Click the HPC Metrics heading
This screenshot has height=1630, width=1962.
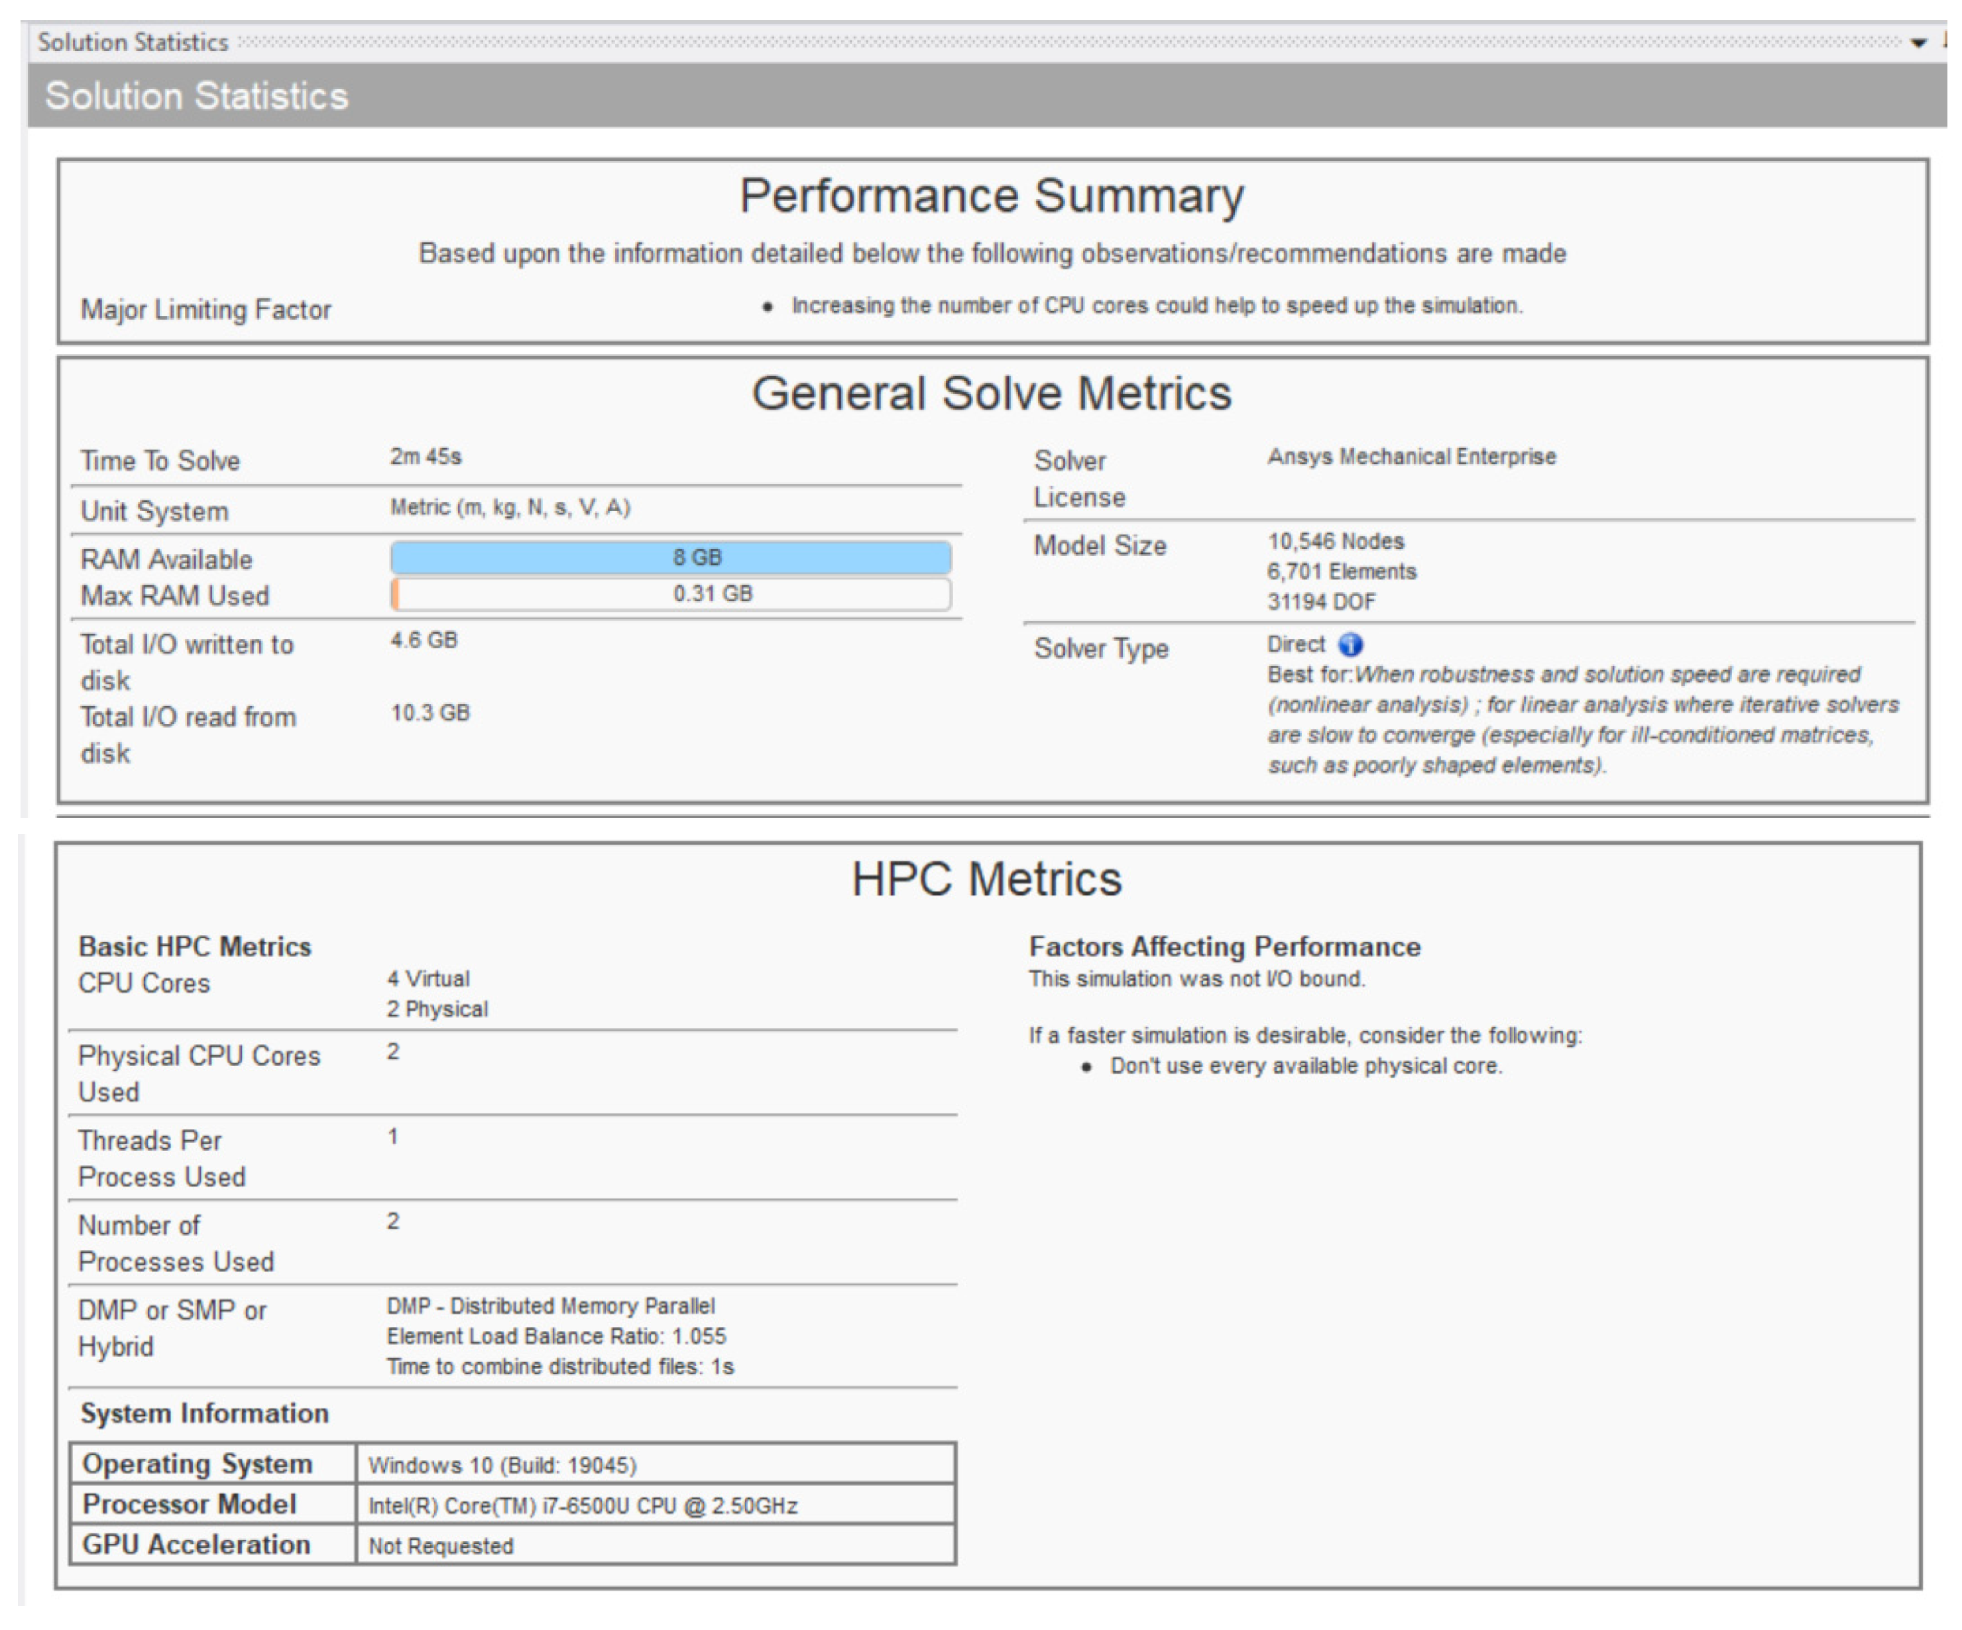[x=986, y=879]
